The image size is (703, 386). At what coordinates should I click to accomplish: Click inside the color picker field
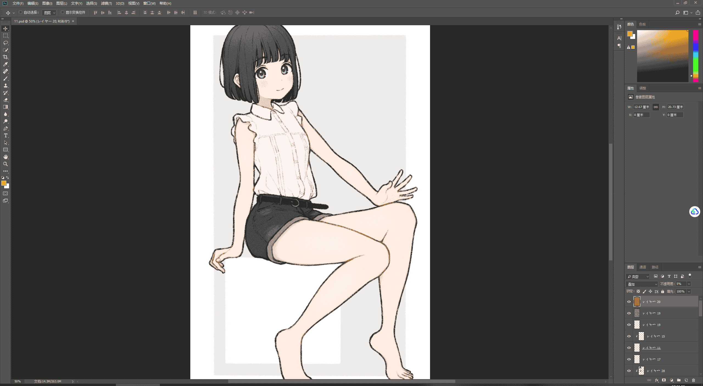tap(663, 56)
